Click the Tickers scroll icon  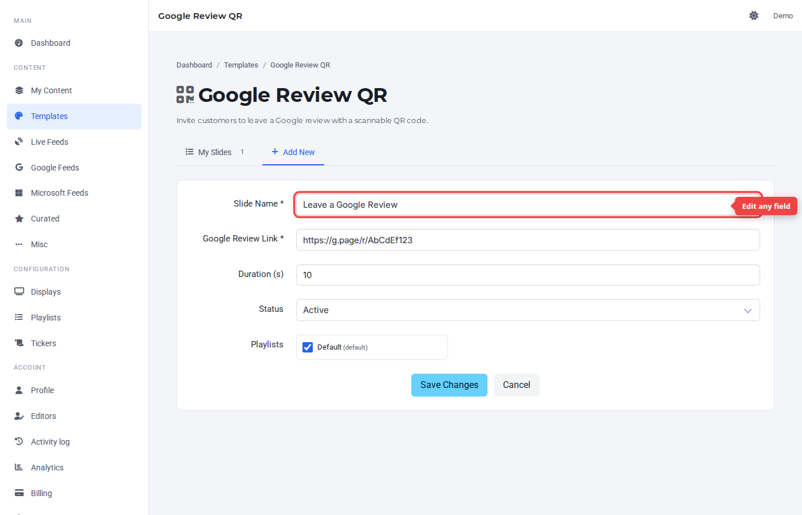point(19,343)
